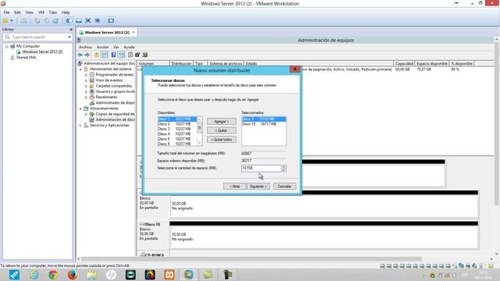
Task: Open Internet Explorer from the taskbar
Action: [x=34, y=275]
